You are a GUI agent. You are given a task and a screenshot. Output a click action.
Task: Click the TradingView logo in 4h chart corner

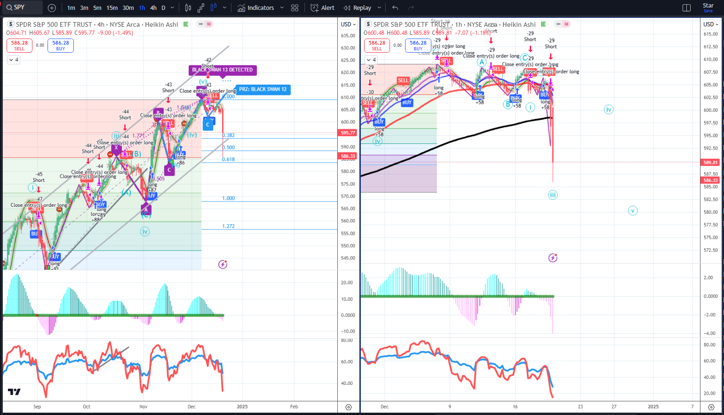point(14,392)
